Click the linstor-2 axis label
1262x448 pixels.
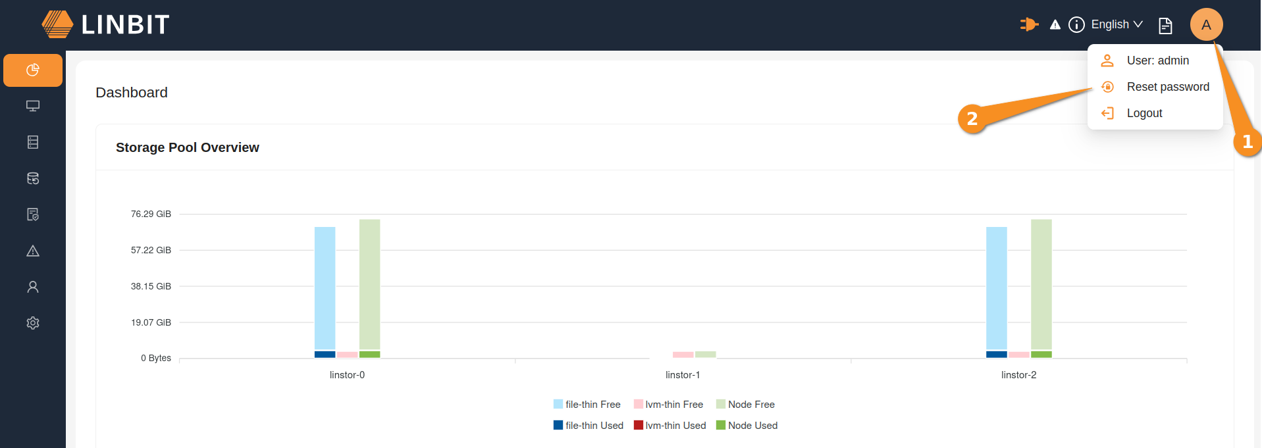1018,375
